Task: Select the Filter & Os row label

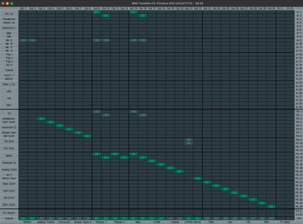Action: pos(9,84)
